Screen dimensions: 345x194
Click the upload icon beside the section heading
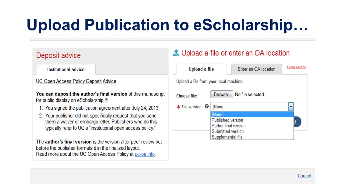pos(176,53)
